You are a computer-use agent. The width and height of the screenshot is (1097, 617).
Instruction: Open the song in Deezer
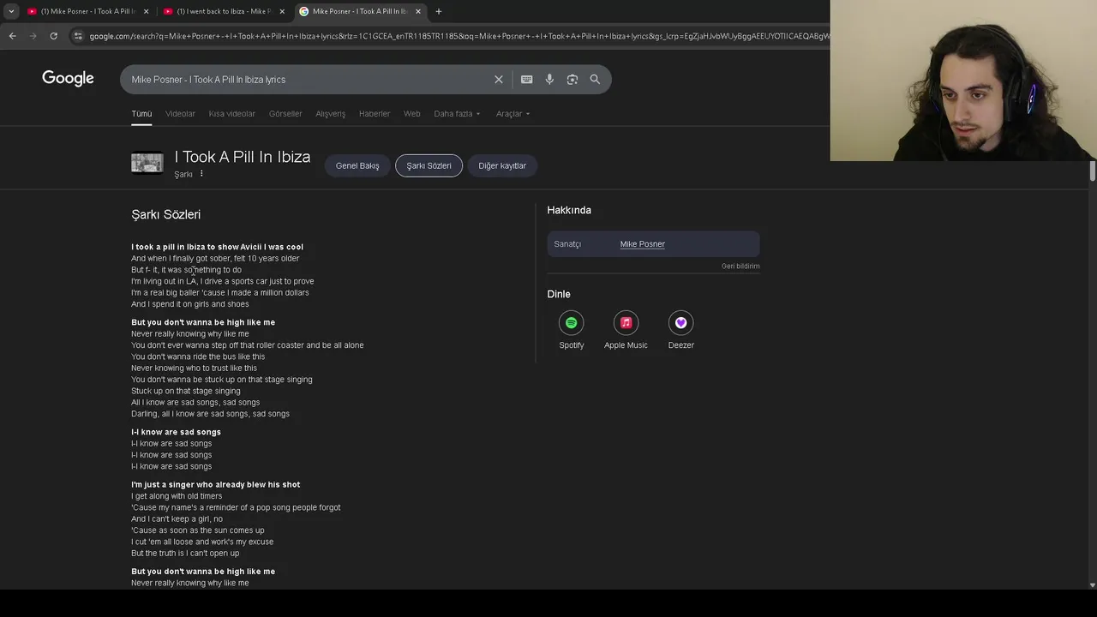pyautogui.click(x=681, y=330)
